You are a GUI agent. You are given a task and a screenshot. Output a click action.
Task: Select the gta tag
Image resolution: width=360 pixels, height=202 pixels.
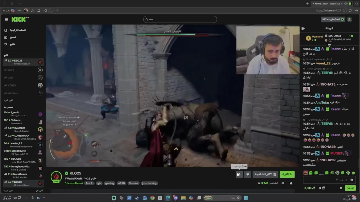(x=99, y=183)
